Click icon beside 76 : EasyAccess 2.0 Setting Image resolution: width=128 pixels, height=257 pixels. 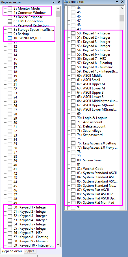(73, 143)
